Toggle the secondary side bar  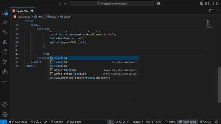218,4
